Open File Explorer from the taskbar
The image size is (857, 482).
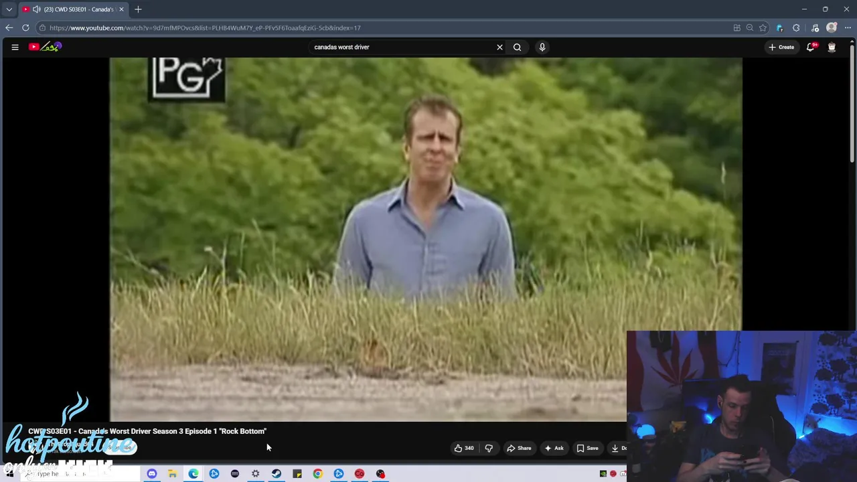[172, 474]
